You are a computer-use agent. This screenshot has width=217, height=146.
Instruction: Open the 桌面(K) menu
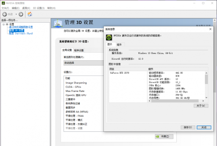click(26, 8)
